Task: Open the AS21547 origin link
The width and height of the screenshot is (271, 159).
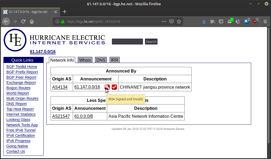Action: pos(61,116)
